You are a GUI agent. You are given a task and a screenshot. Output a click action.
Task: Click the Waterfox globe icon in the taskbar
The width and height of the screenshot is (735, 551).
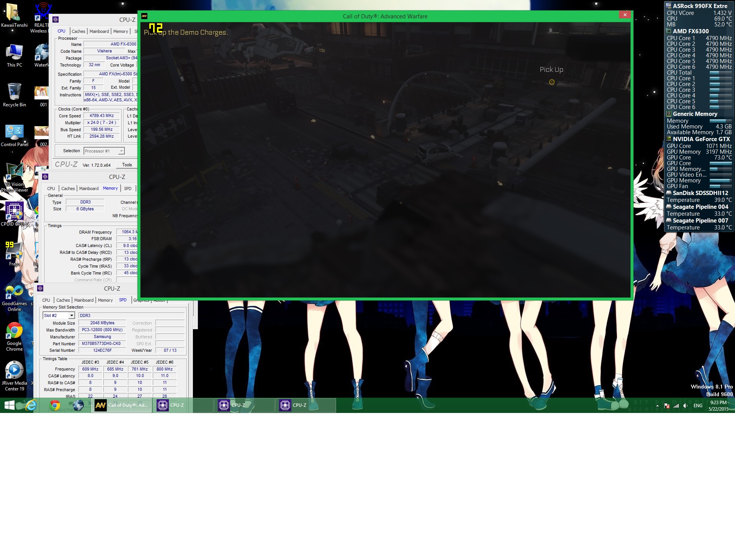78,405
